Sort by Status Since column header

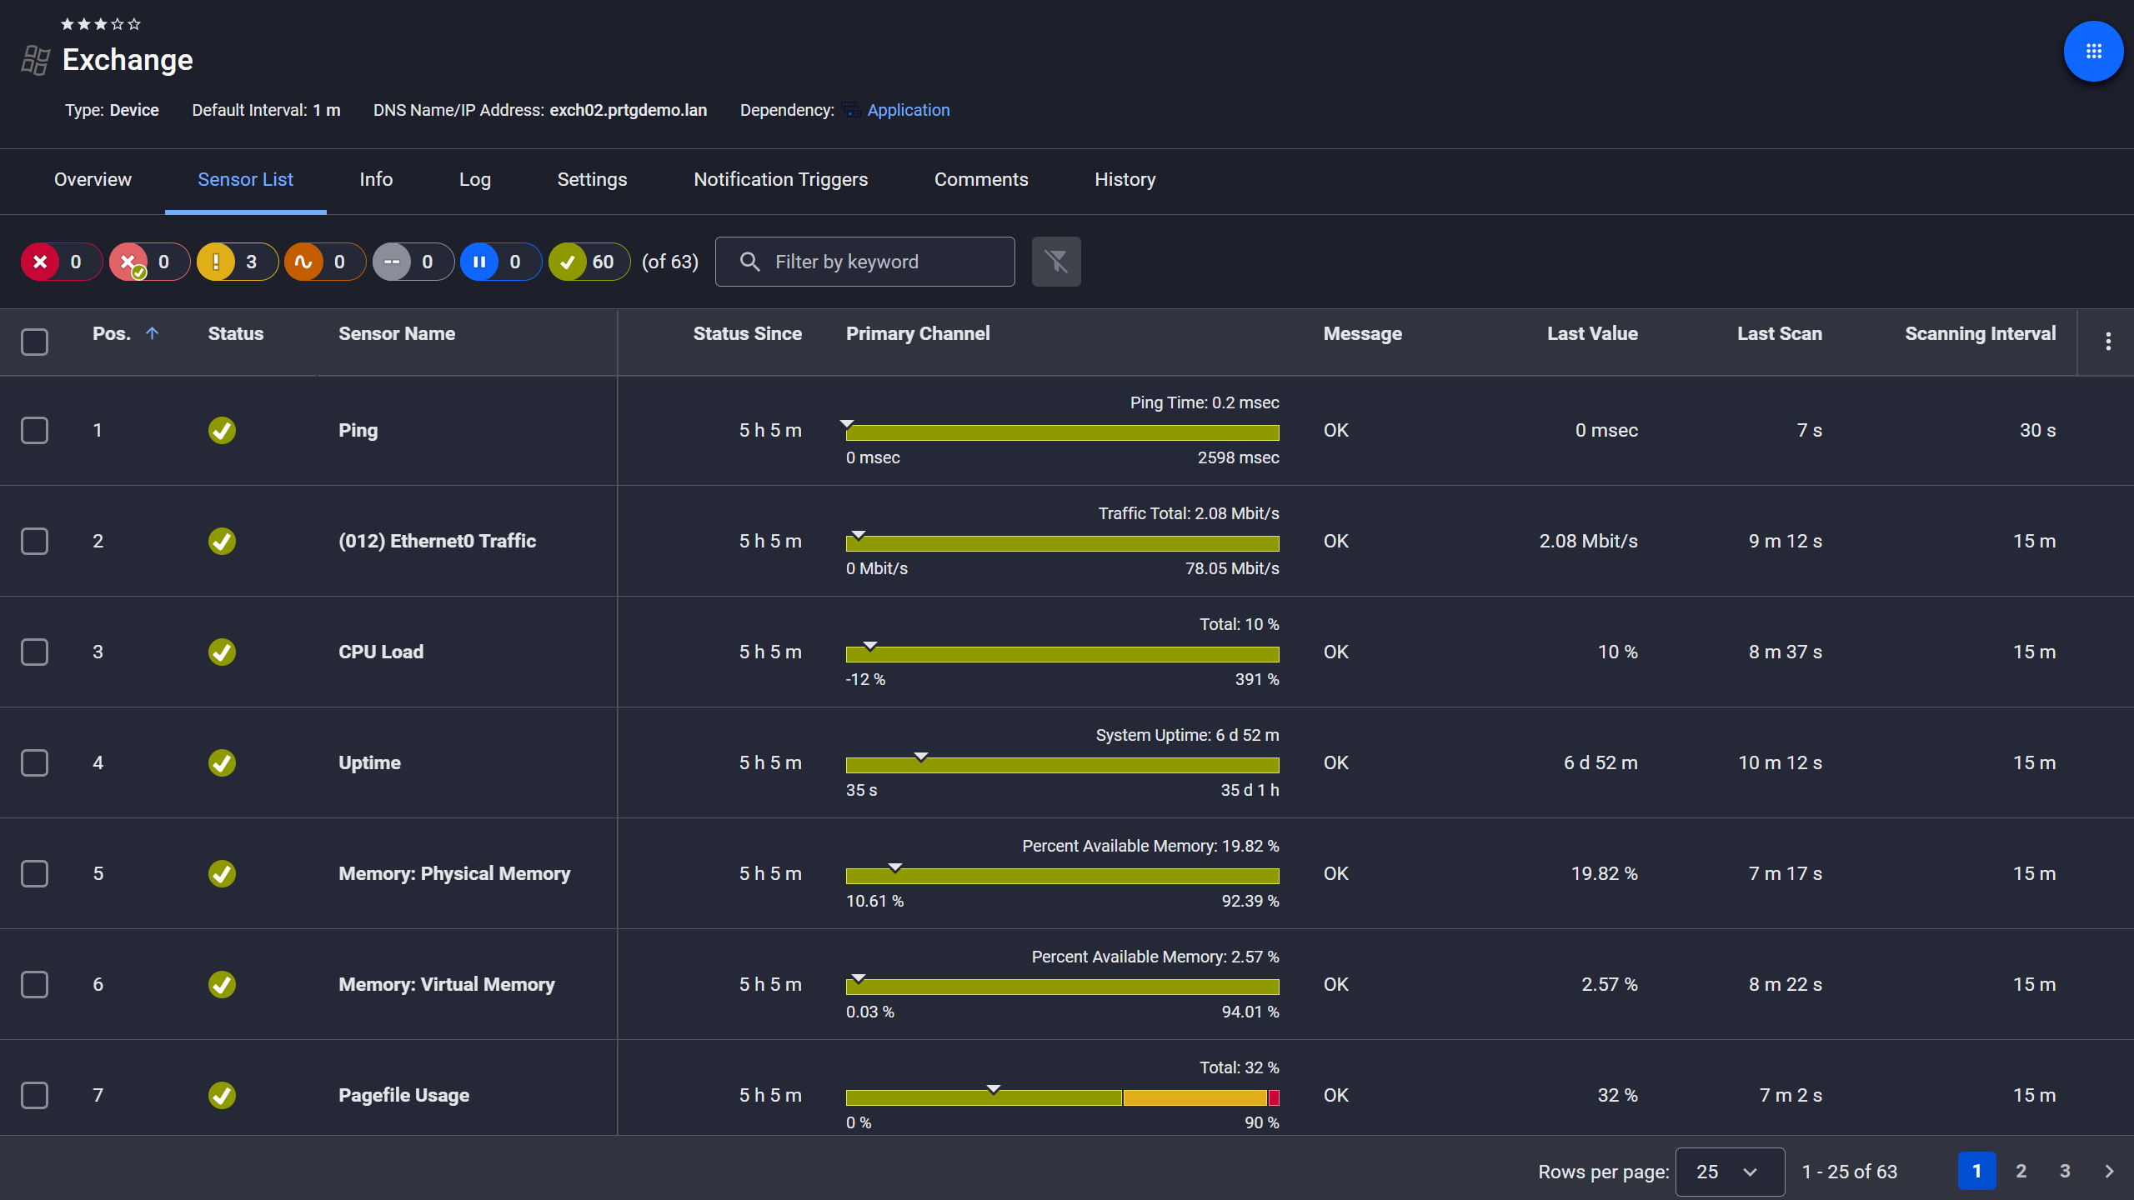pos(748,333)
